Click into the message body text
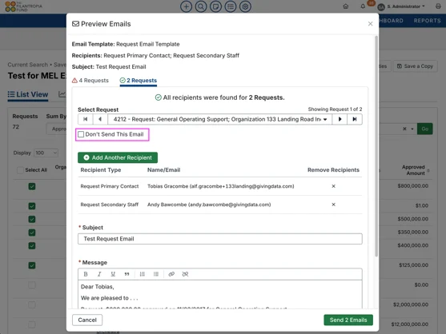The image size is (446, 334). click(x=220, y=295)
